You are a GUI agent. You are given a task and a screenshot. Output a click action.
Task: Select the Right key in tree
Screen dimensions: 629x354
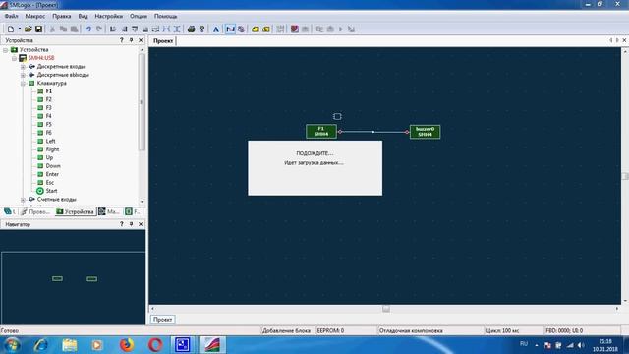point(52,149)
